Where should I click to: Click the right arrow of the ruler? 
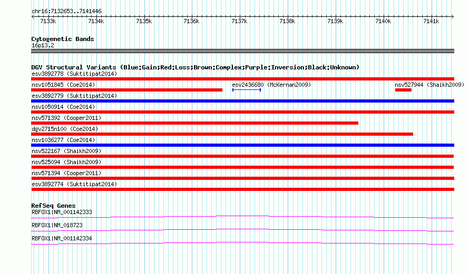(x=452, y=16)
